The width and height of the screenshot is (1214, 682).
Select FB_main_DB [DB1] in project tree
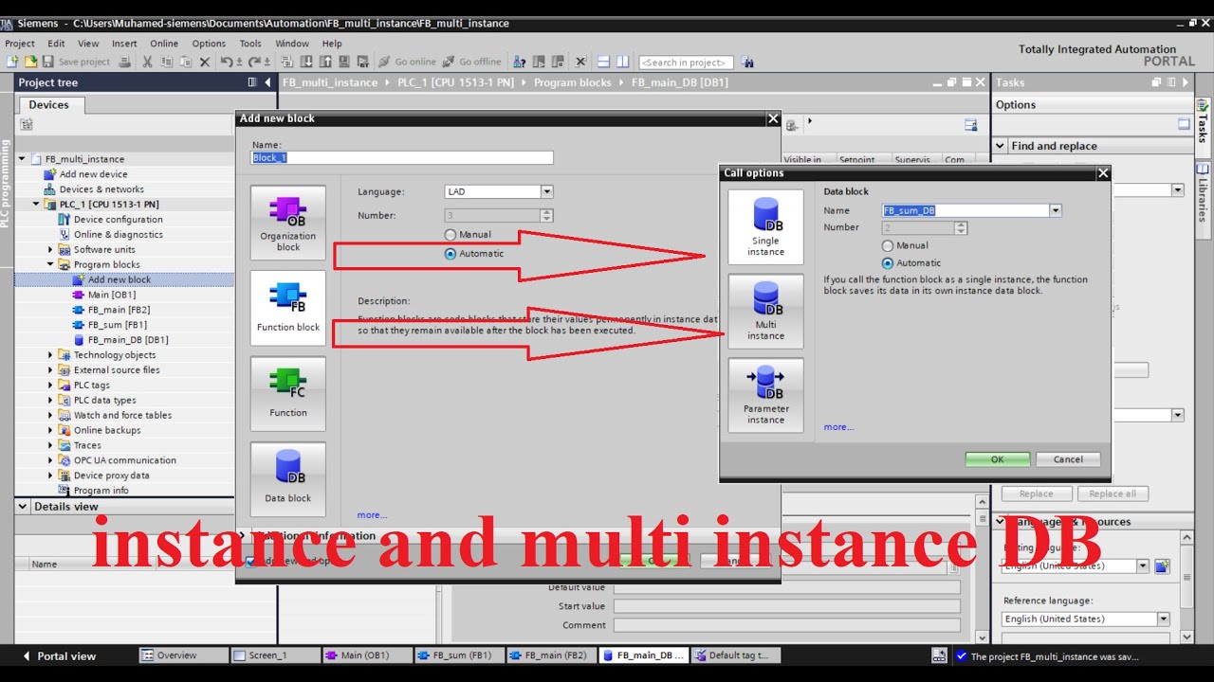click(127, 340)
